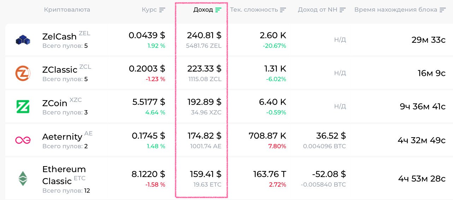Click the Ethereum Classic diamond icon

23,178
